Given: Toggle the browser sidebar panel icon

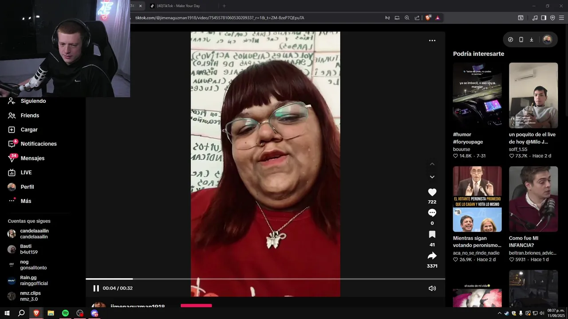Looking at the screenshot, I should (544, 18).
